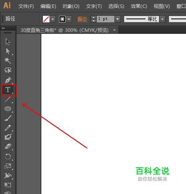
Task: Click the 等比 width profile box
Action: 142,19
